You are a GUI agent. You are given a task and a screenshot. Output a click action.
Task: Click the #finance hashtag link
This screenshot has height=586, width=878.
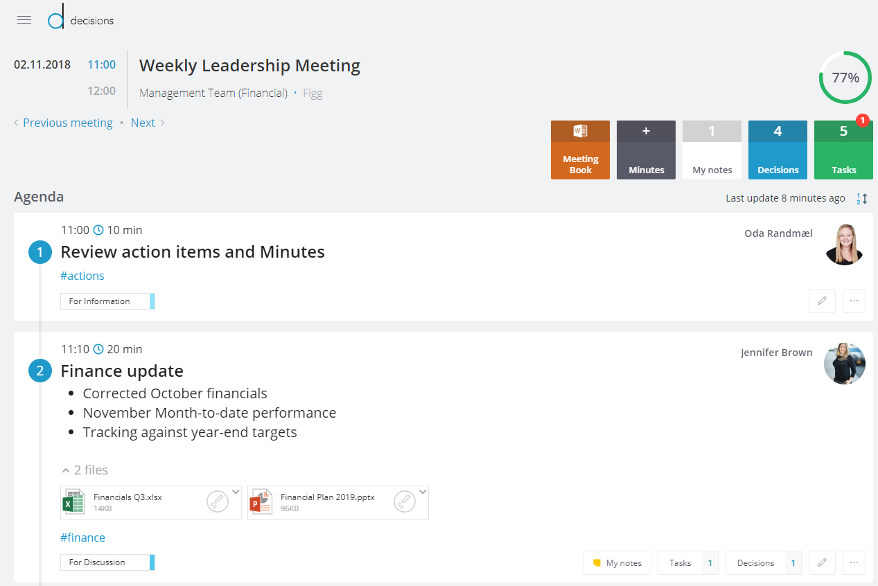83,538
